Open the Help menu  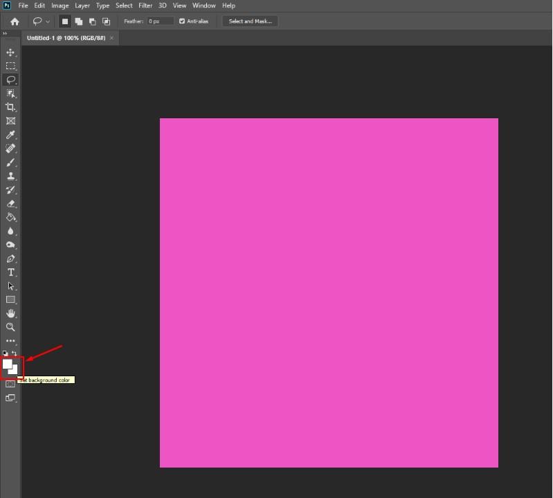[228, 6]
